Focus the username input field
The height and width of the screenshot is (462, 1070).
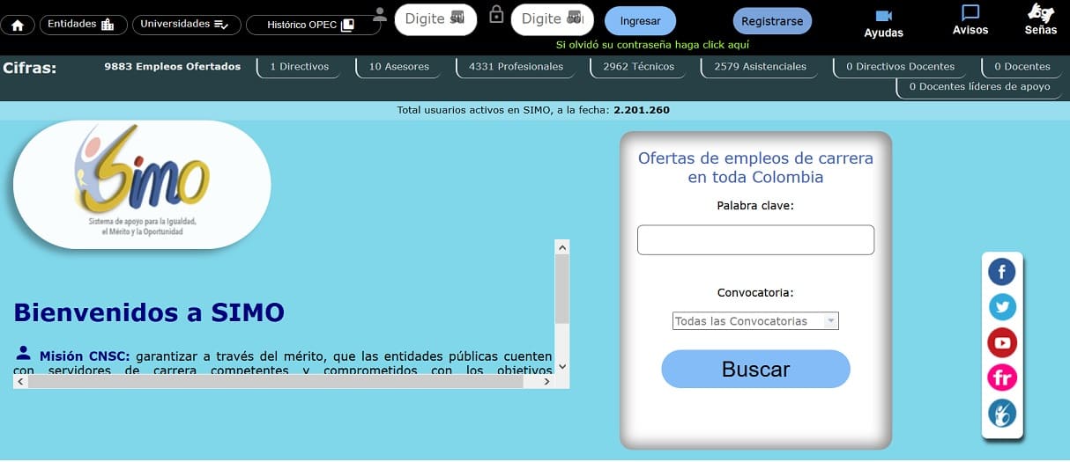(435, 19)
